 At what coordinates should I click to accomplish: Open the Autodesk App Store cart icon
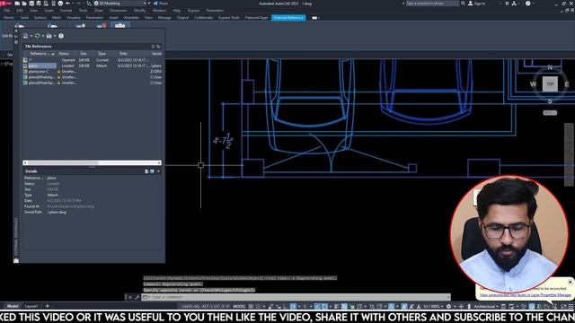tap(507, 4)
